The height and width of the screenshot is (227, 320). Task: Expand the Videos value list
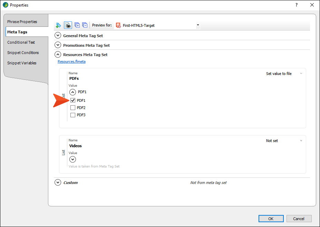pos(72,160)
